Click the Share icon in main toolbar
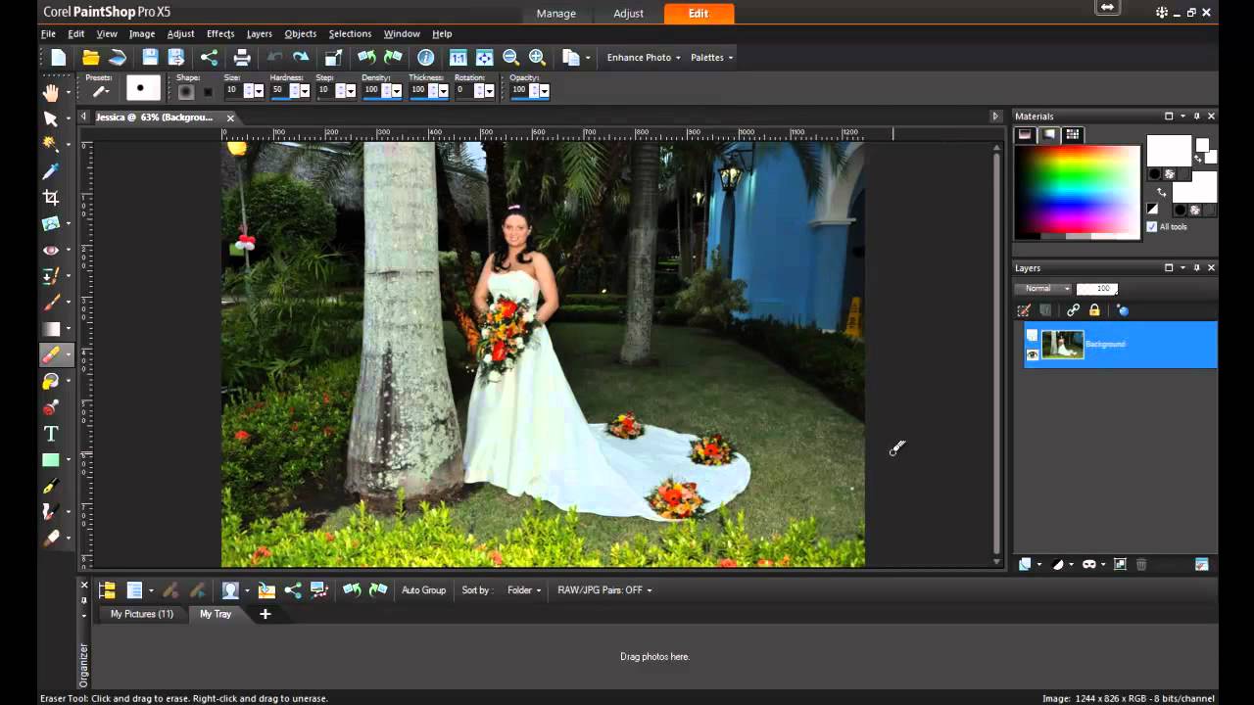Screen dimensions: 1254x705 pos(209,58)
